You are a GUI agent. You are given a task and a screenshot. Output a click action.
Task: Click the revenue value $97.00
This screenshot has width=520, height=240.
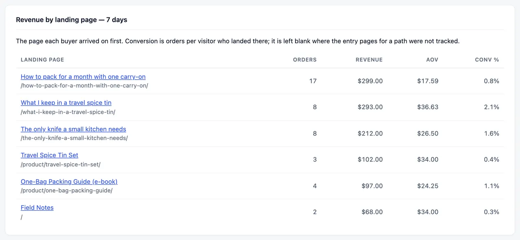[x=372, y=186]
